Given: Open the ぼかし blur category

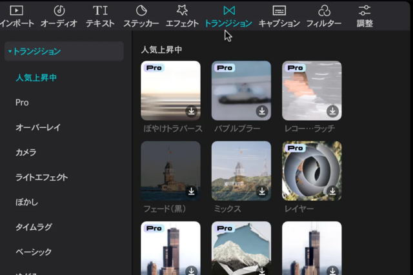Looking at the screenshot, I should 27,202.
